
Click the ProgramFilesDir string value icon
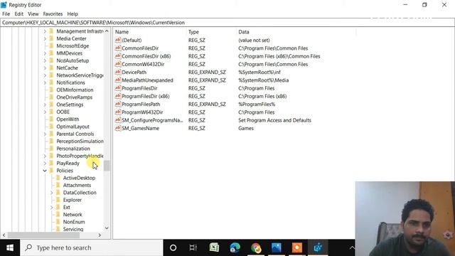(x=118, y=88)
